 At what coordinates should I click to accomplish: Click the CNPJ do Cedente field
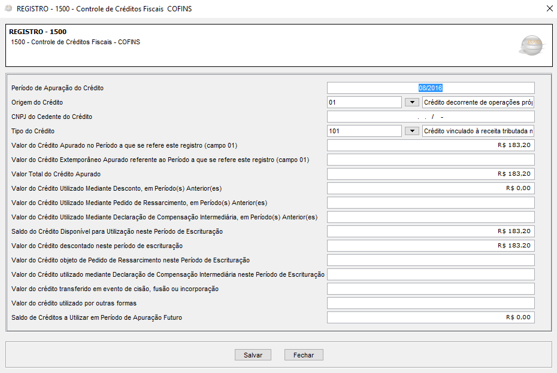pyautogui.click(x=431, y=117)
